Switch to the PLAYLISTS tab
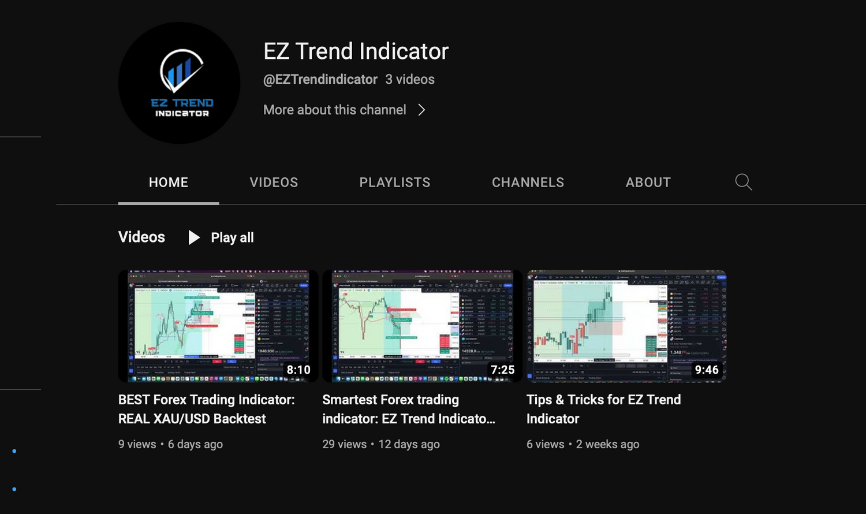The image size is (866, 514). click(x=395, y=182)
